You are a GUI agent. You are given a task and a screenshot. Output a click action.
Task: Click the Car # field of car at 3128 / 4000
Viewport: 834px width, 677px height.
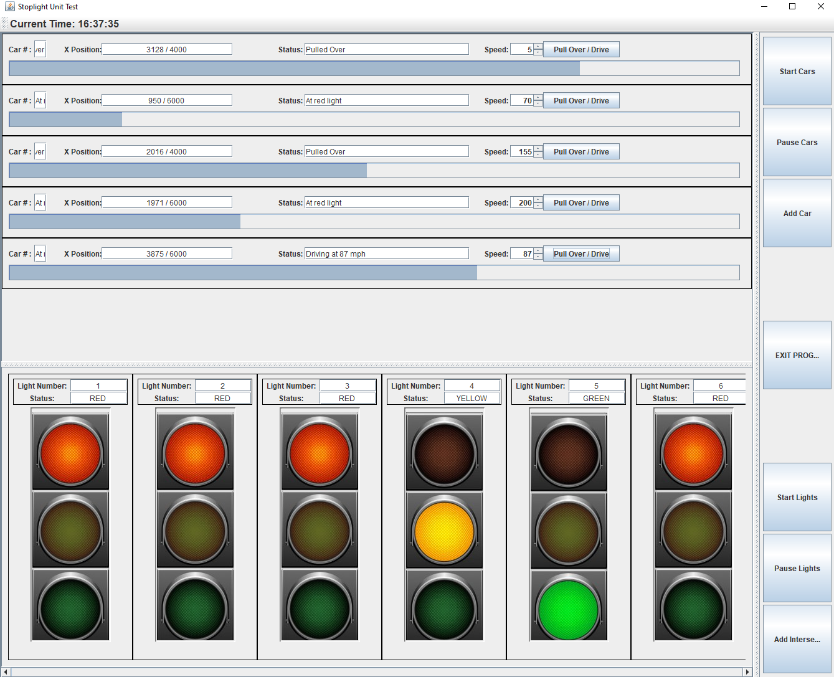point(40,50)
